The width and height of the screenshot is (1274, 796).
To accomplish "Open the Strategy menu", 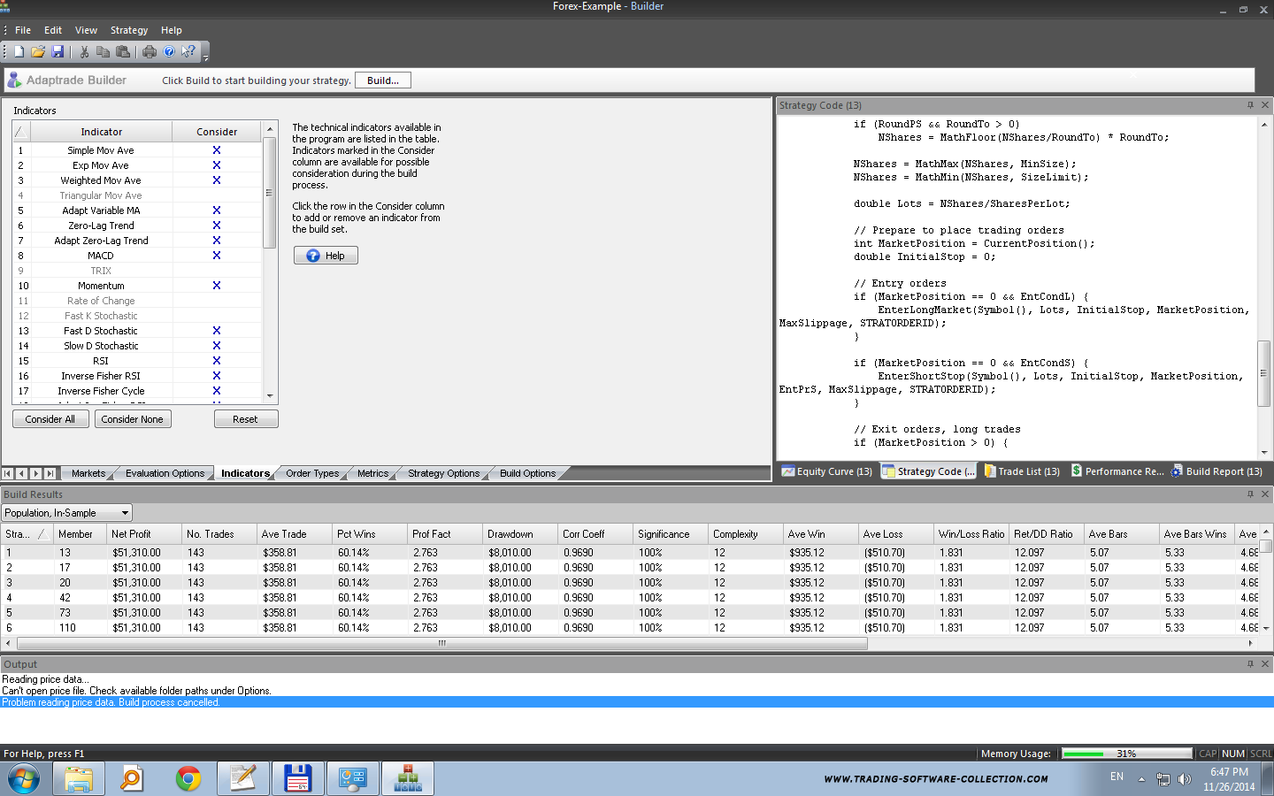I will (129, 30).
